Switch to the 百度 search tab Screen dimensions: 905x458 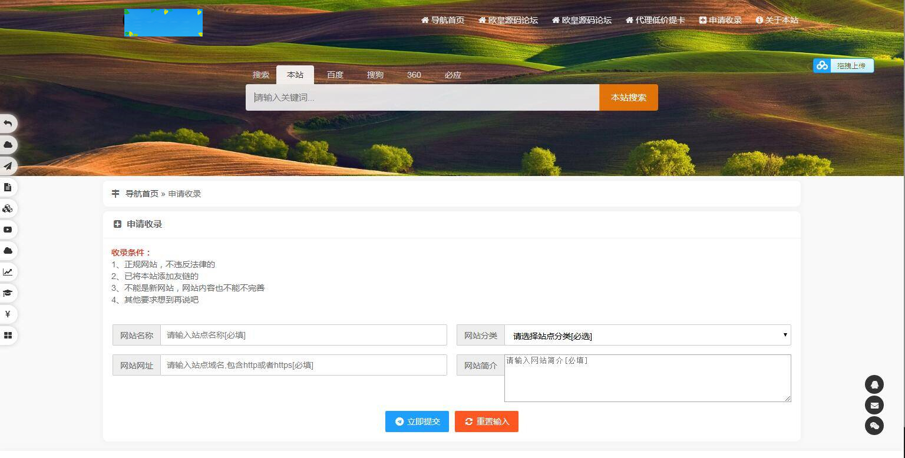click(335, 75)
